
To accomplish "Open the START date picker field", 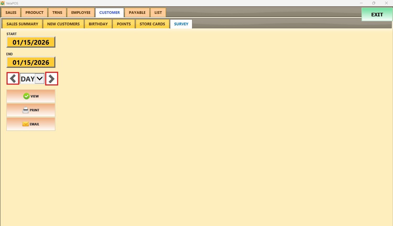I will tap(31, 42).
